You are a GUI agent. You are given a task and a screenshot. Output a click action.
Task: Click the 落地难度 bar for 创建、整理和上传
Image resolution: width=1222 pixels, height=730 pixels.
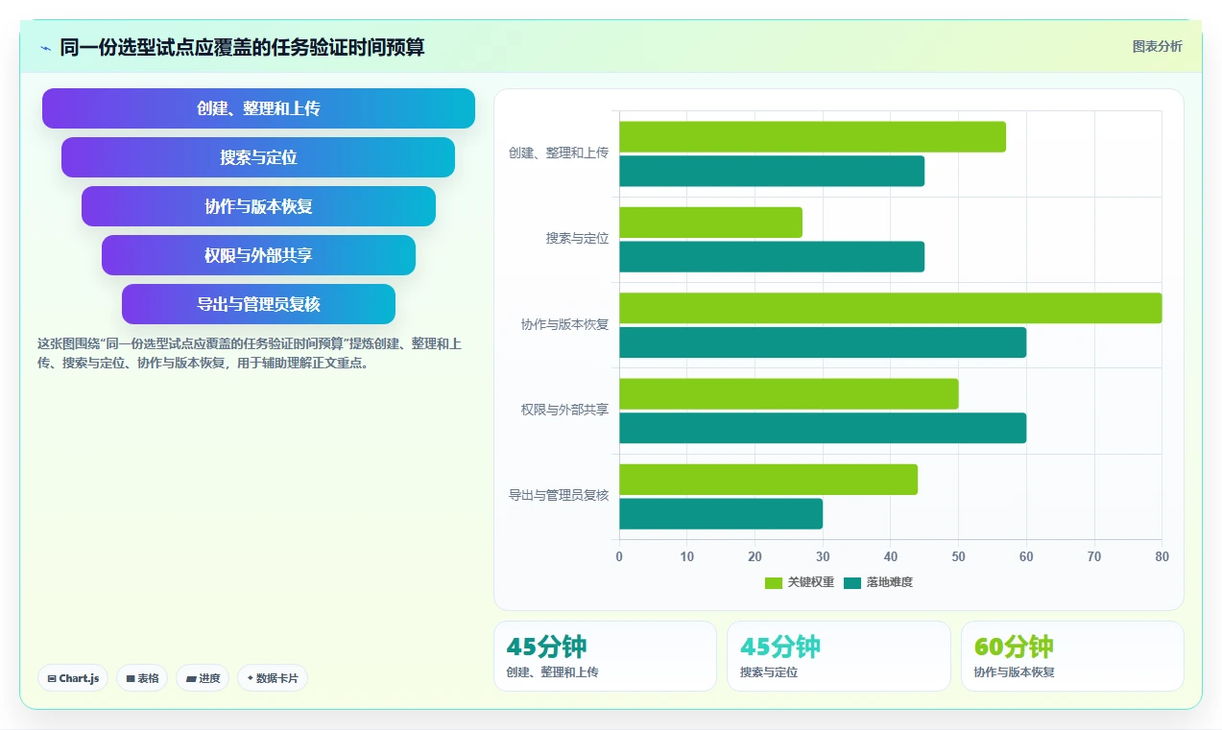coord(772,171)
